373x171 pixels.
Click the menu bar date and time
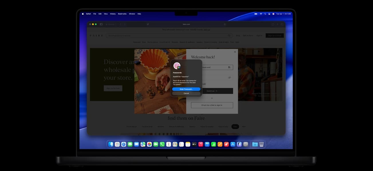tap(283, 14)
